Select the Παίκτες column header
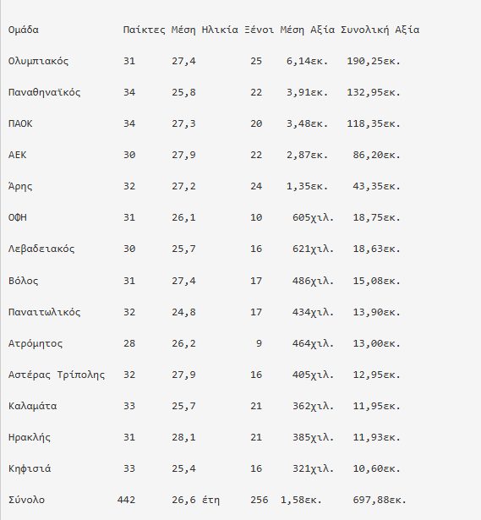This screenshot has height=520, width=481. tap(144, 30)
